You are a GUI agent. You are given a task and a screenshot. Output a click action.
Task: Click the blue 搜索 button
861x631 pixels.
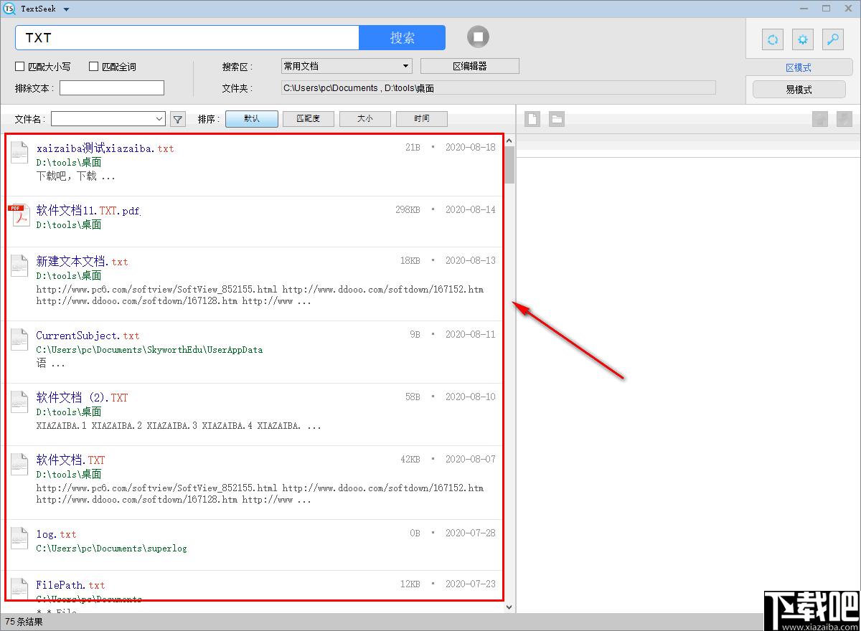pos(402,38)
